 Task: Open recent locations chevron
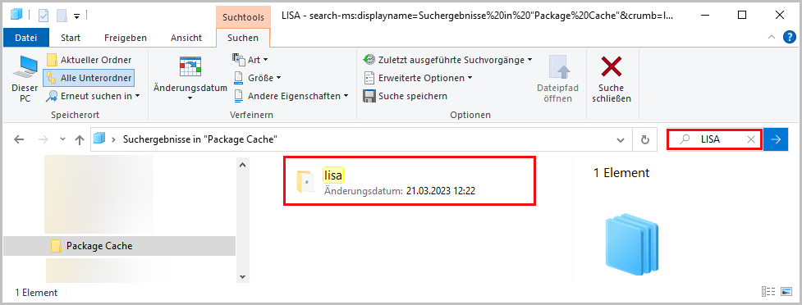[62, 139]
